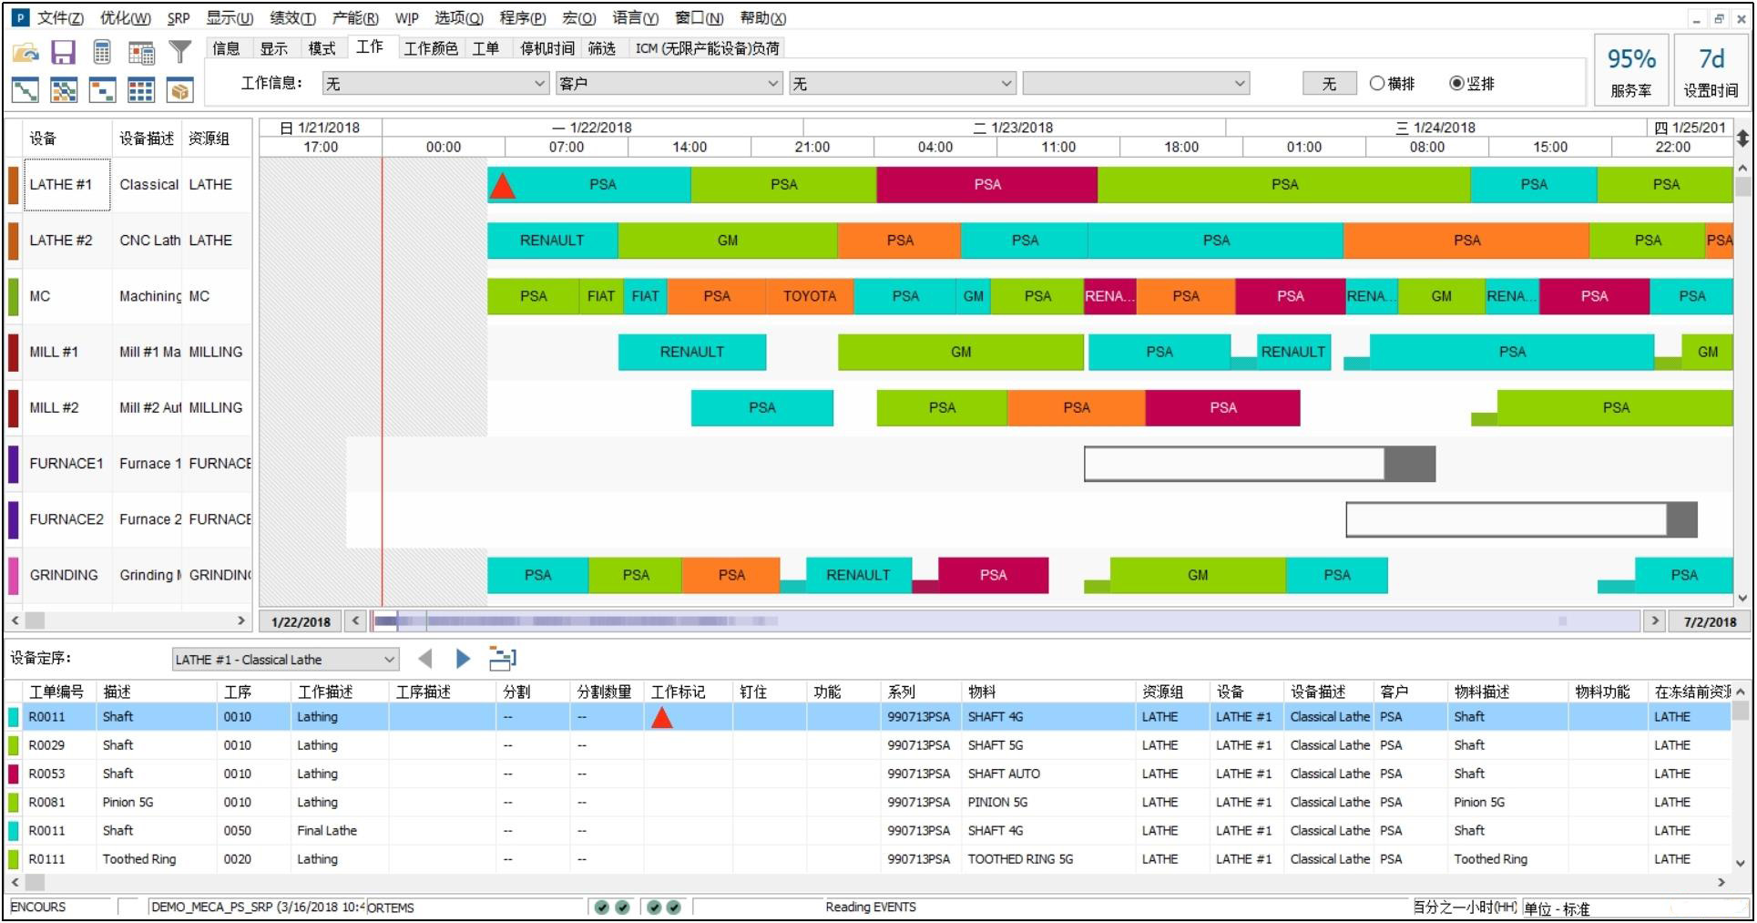Click the 7/2/2018 end date button
Viewport: 1757px width, 923px height.
click(x=1710, y=621)
